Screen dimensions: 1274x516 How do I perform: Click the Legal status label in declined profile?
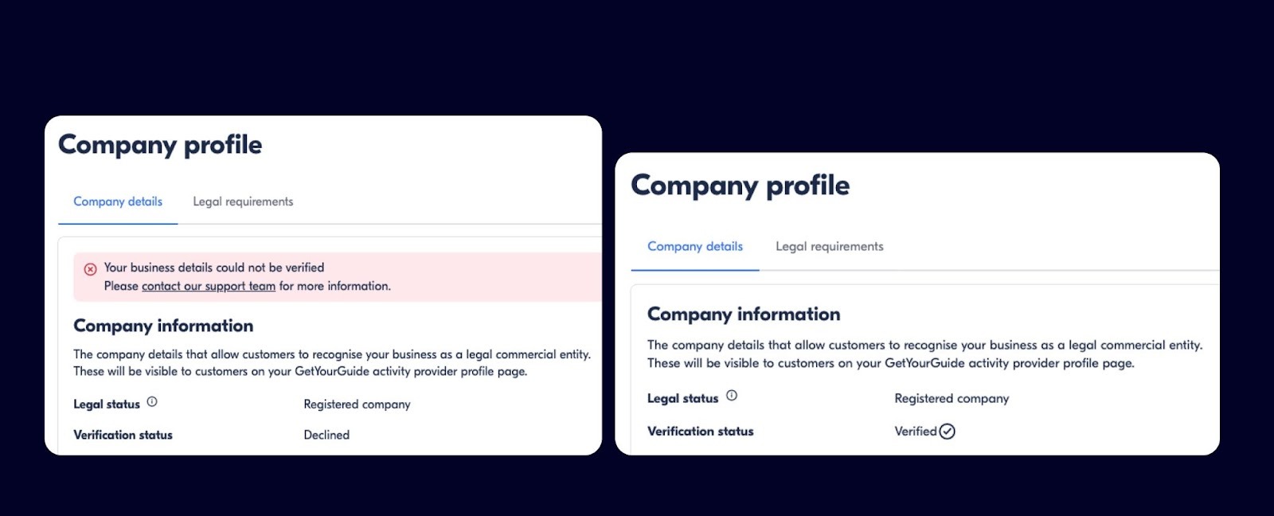(x=107, y=405)
